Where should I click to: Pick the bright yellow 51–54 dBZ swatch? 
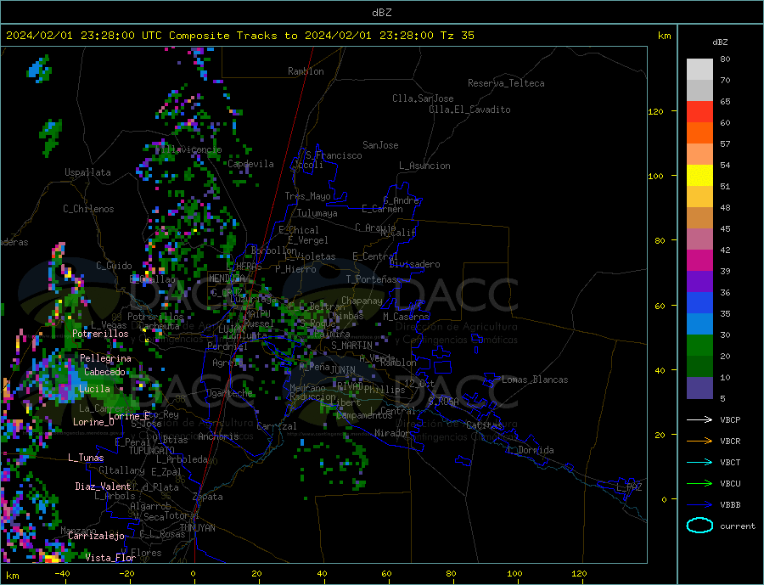coord(699,176)
